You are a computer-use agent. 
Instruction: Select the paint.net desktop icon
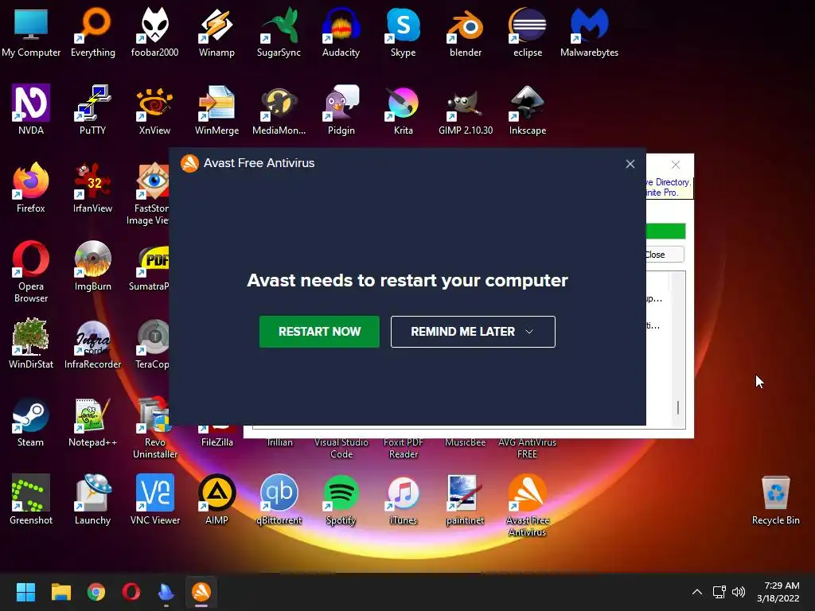(465, 500)
